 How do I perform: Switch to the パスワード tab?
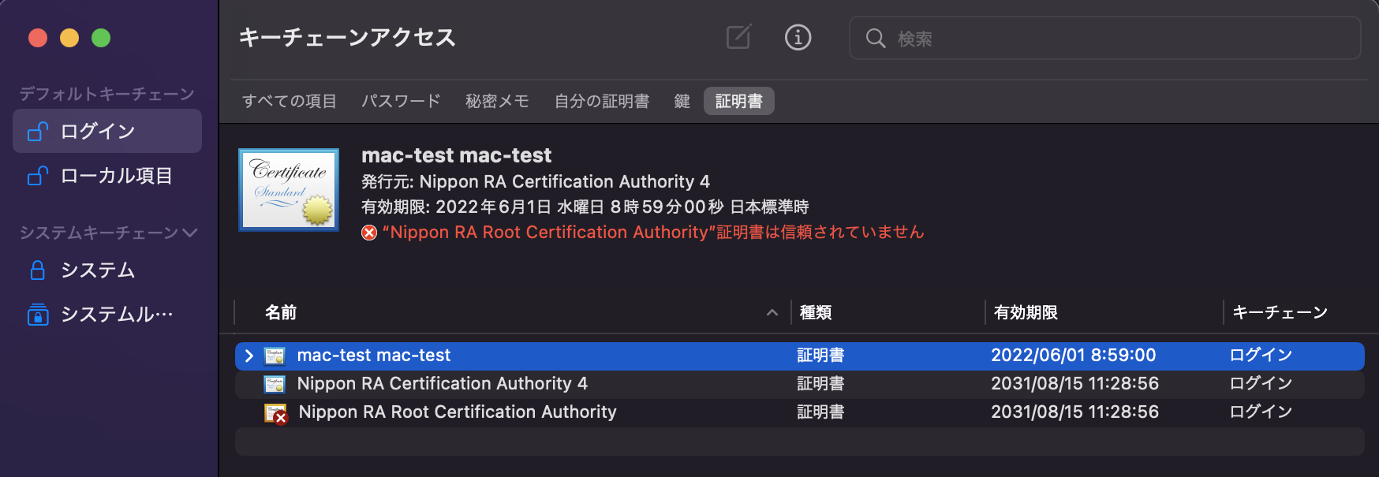(x=401, y=101)
